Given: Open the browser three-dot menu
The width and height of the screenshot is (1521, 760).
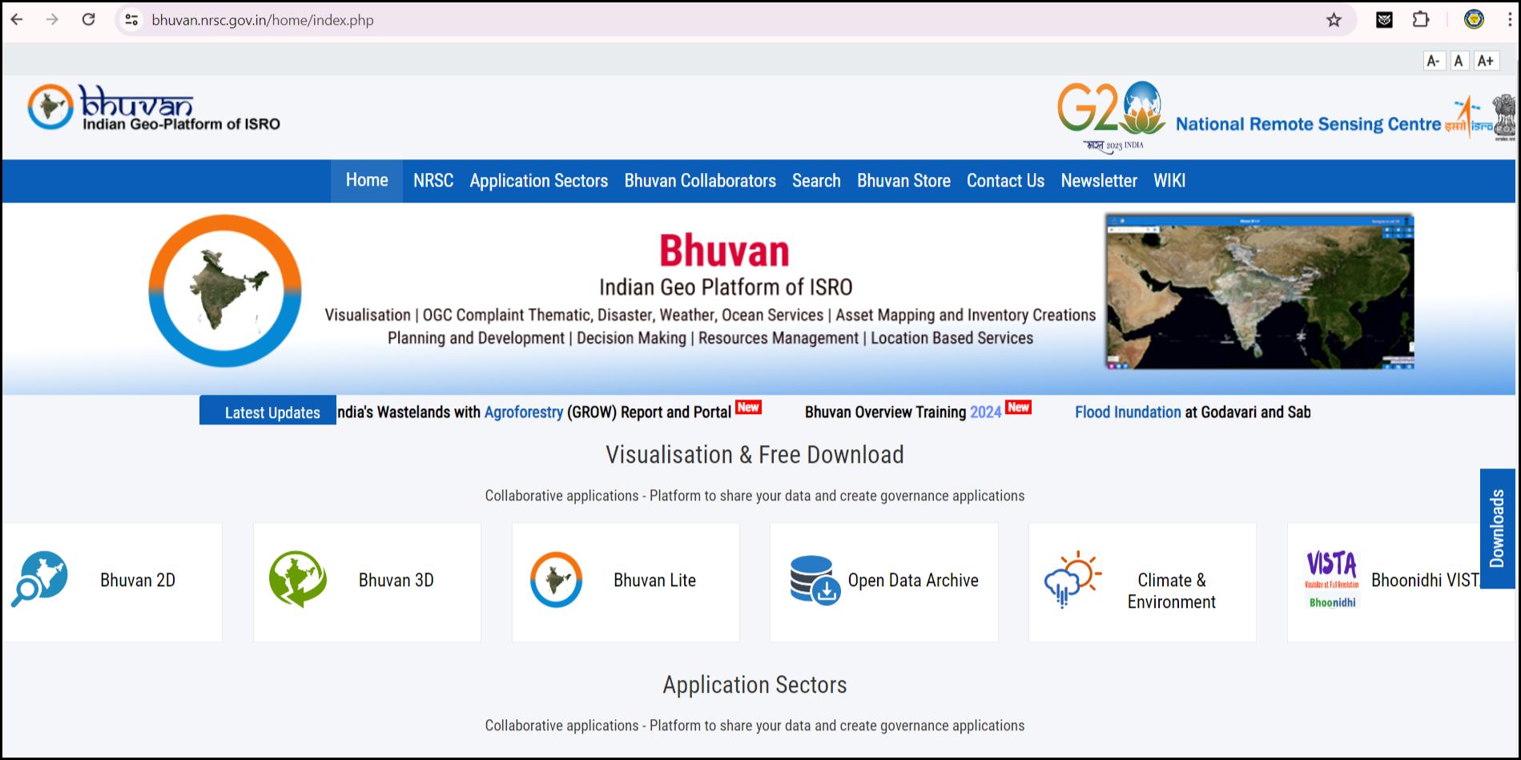Looking at the screenshot, I should coord(1510,19).
